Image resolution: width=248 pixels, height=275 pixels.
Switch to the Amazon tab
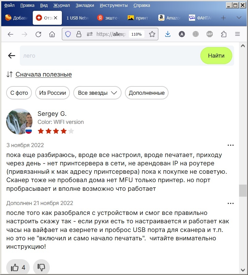pyautogui.click(x=169, y=18)
